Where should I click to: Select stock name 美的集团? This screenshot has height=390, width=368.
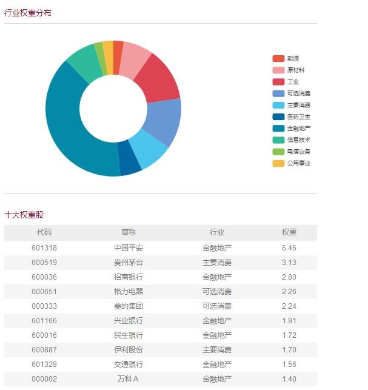129,306
